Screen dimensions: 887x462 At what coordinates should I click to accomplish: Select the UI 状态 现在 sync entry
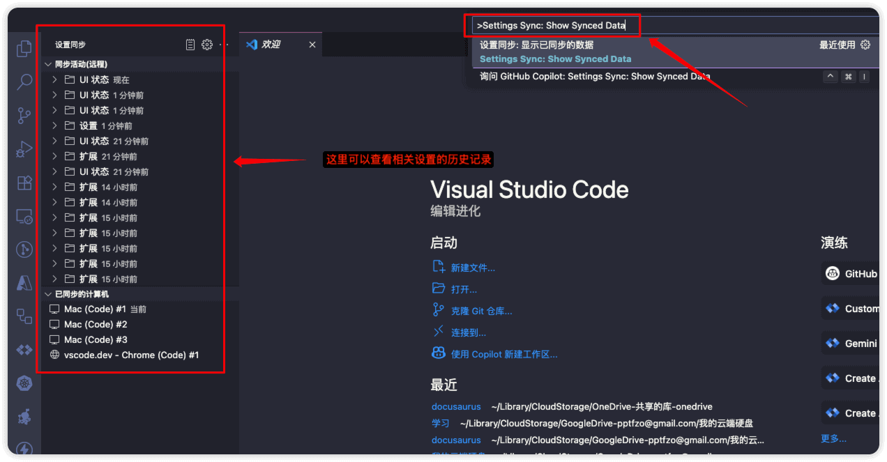140,79
